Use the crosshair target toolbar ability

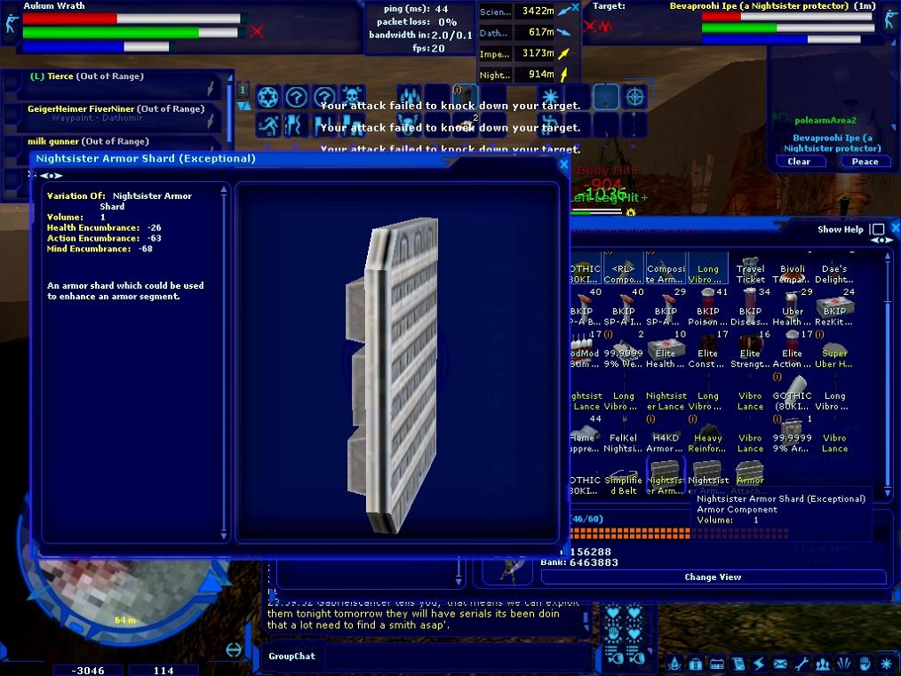(x=634, y=97)
